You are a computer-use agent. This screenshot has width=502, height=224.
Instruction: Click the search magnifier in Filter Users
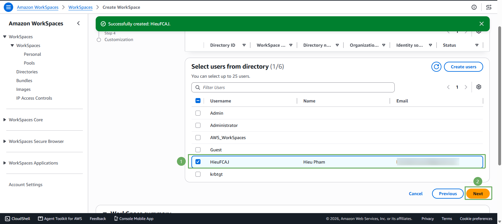(x=198, y=87)
